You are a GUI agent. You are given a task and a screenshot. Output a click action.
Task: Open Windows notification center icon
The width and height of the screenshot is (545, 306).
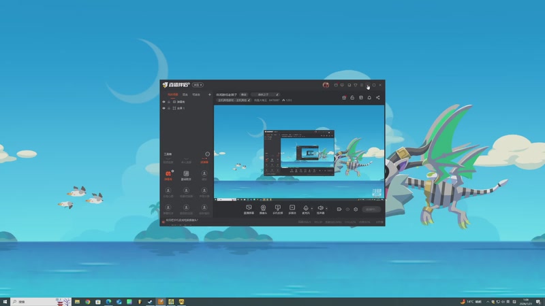(538, 302)
